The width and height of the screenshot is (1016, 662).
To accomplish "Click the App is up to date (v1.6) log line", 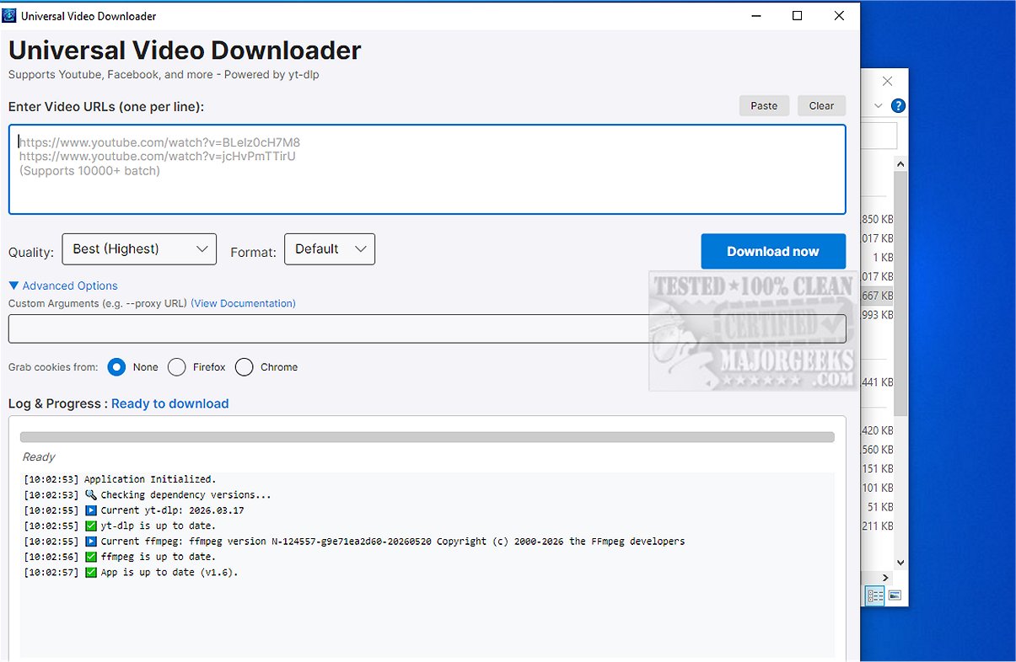I will 132,573.
